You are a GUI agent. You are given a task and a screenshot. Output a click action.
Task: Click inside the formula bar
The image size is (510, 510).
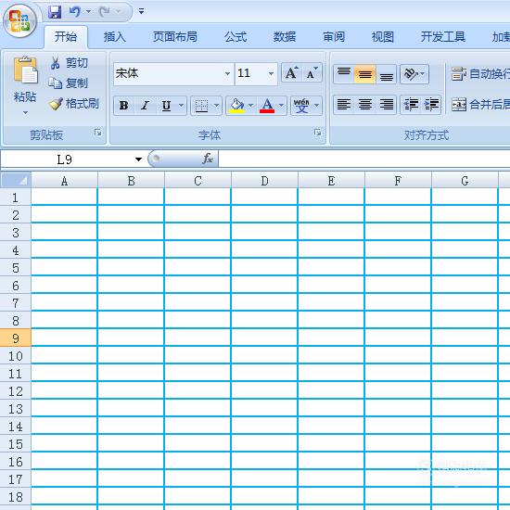coord(364,159)
